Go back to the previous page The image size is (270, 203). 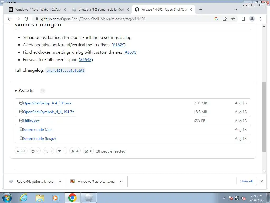9,19
